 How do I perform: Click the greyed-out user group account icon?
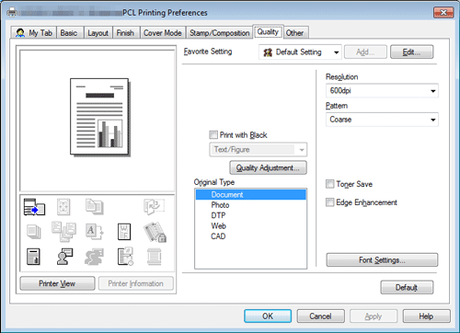pos(94,257)
